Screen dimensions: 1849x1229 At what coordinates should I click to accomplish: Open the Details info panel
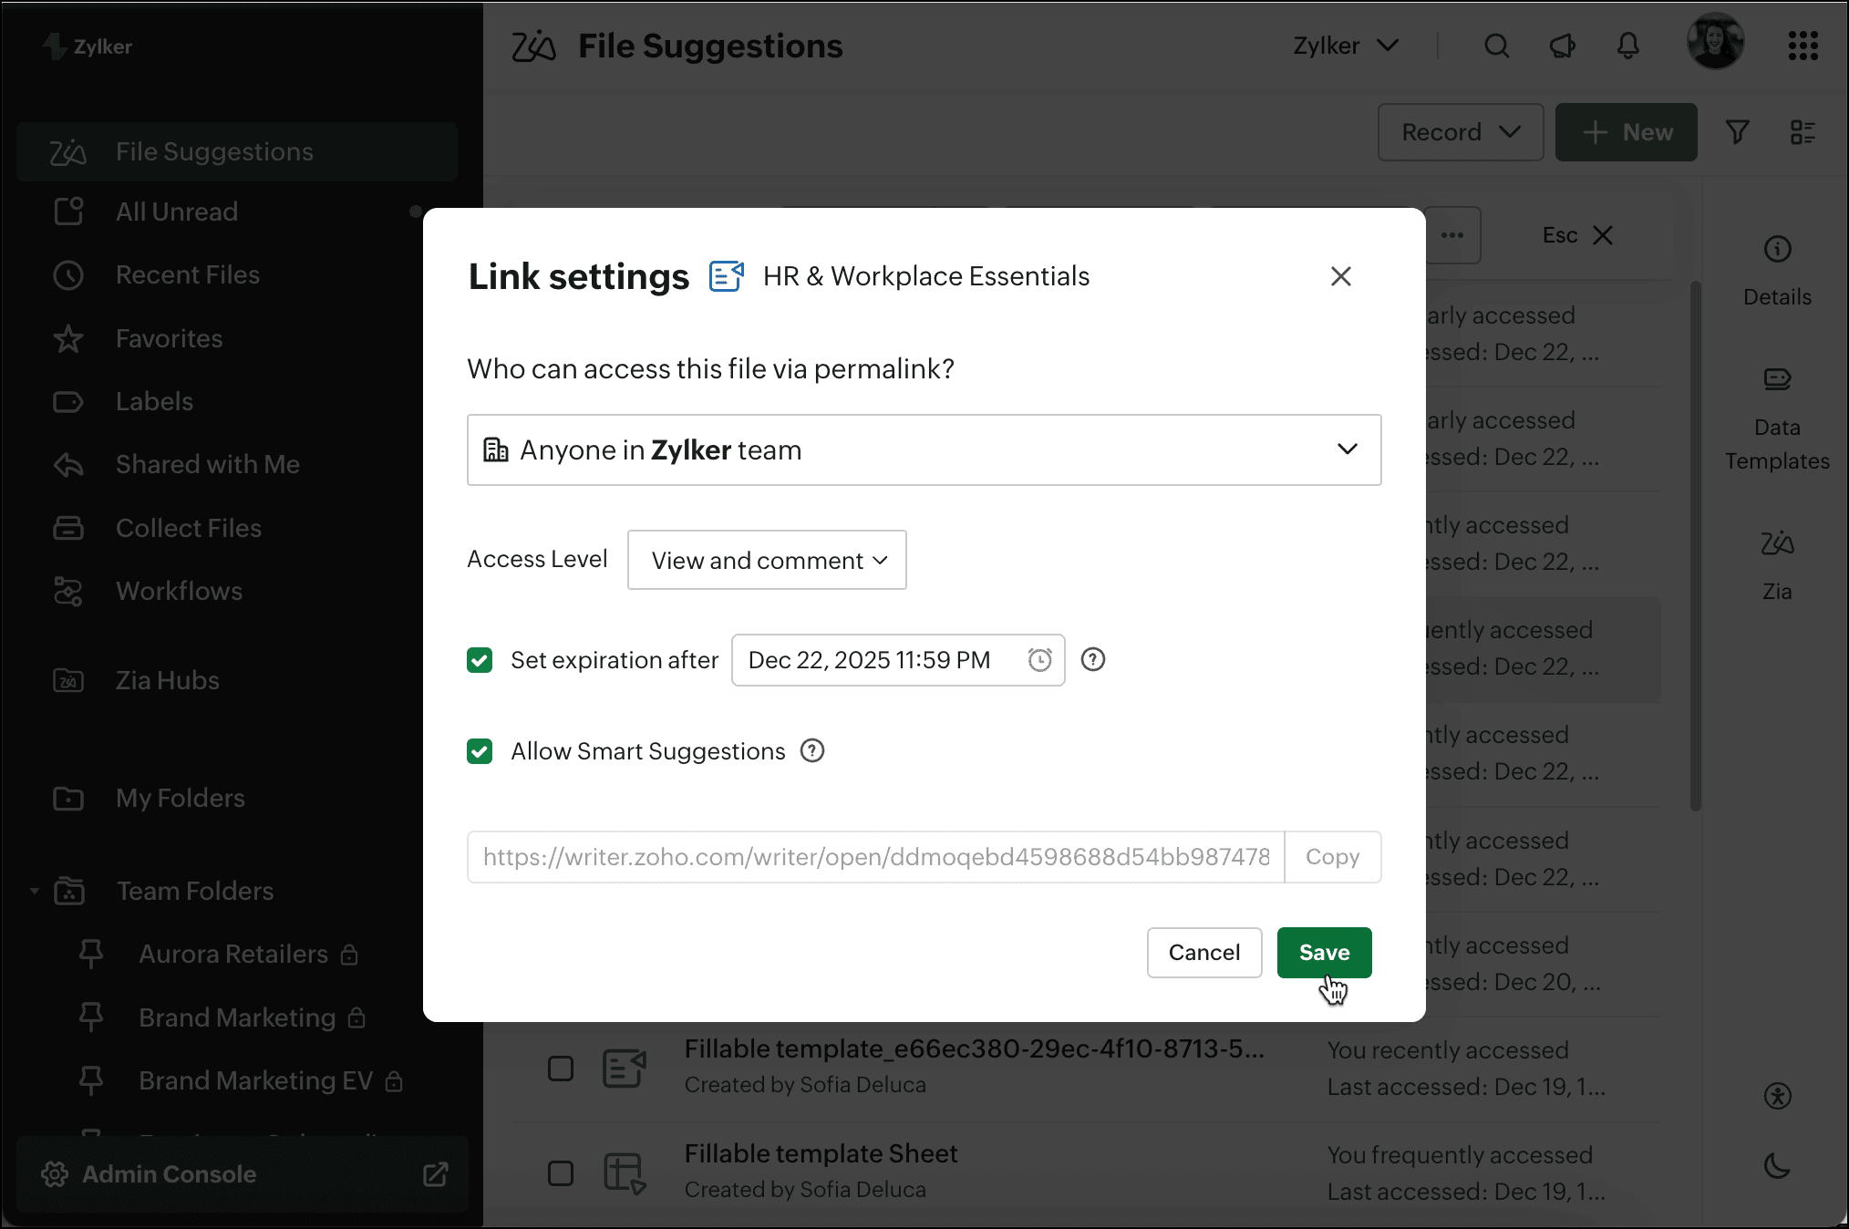click(1777, 270)
